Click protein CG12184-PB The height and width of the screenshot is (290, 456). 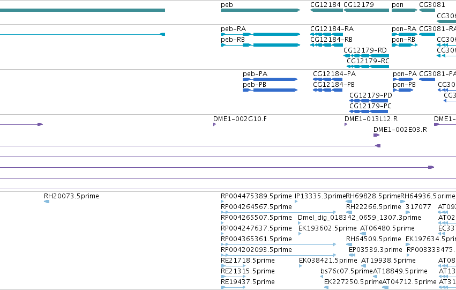(328, 90)
